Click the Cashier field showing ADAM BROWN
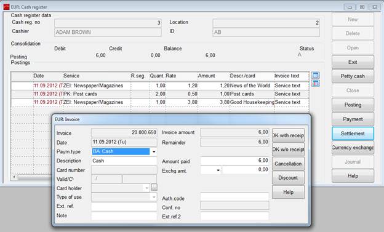The width and height of the screenshot is (384, 232). click(x=108, y=32)
